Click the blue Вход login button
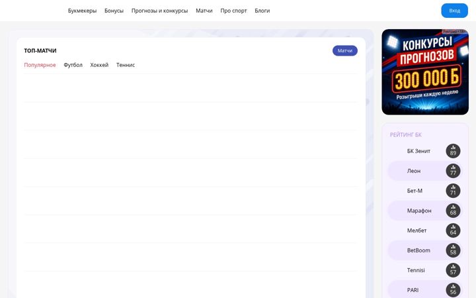 click(x=454, y=11)
